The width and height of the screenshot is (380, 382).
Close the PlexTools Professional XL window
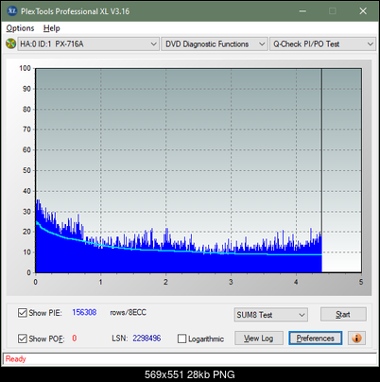(363, 11)
